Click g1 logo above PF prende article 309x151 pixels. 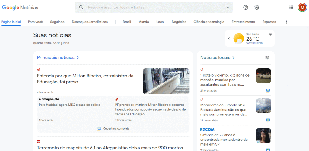(x=117, y=99)
